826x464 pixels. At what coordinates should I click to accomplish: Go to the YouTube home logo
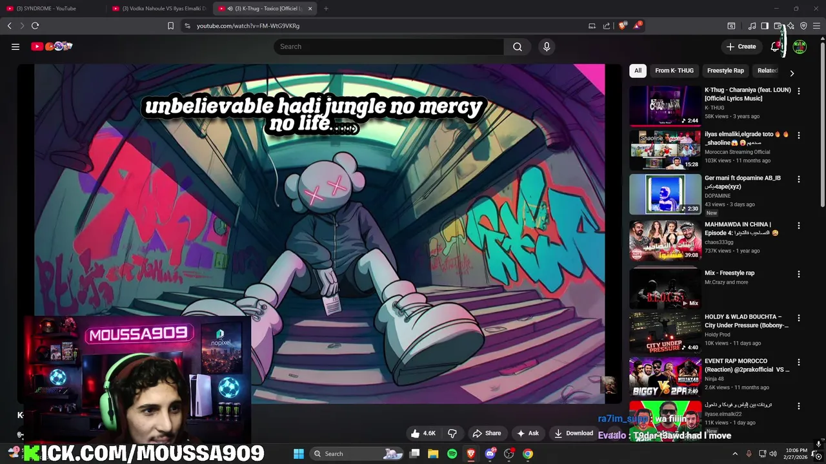(x=52, y=46)
